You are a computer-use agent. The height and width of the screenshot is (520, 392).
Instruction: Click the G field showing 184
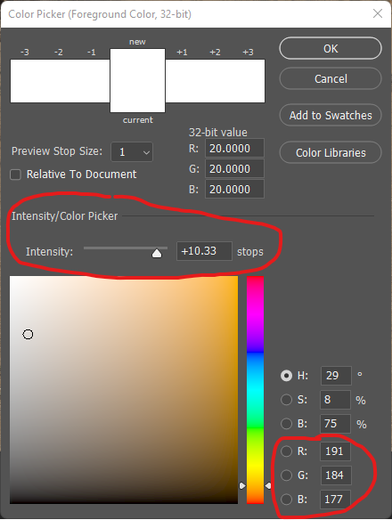coord(336,475)
